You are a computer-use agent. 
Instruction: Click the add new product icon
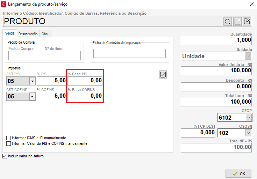click(237, 22)
